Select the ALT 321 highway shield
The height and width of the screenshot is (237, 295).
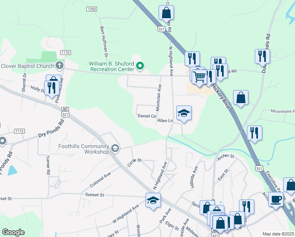pyautogui.click(x=65, y=112)
